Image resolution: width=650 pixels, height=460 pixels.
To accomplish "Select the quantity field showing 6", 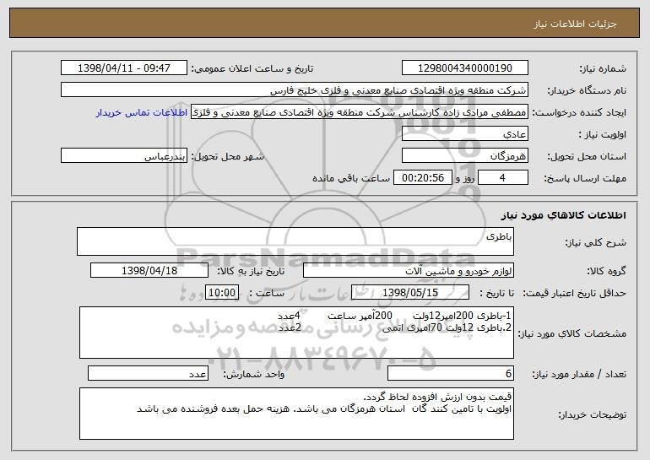I will pyautogui.click(x=451, y=373).
